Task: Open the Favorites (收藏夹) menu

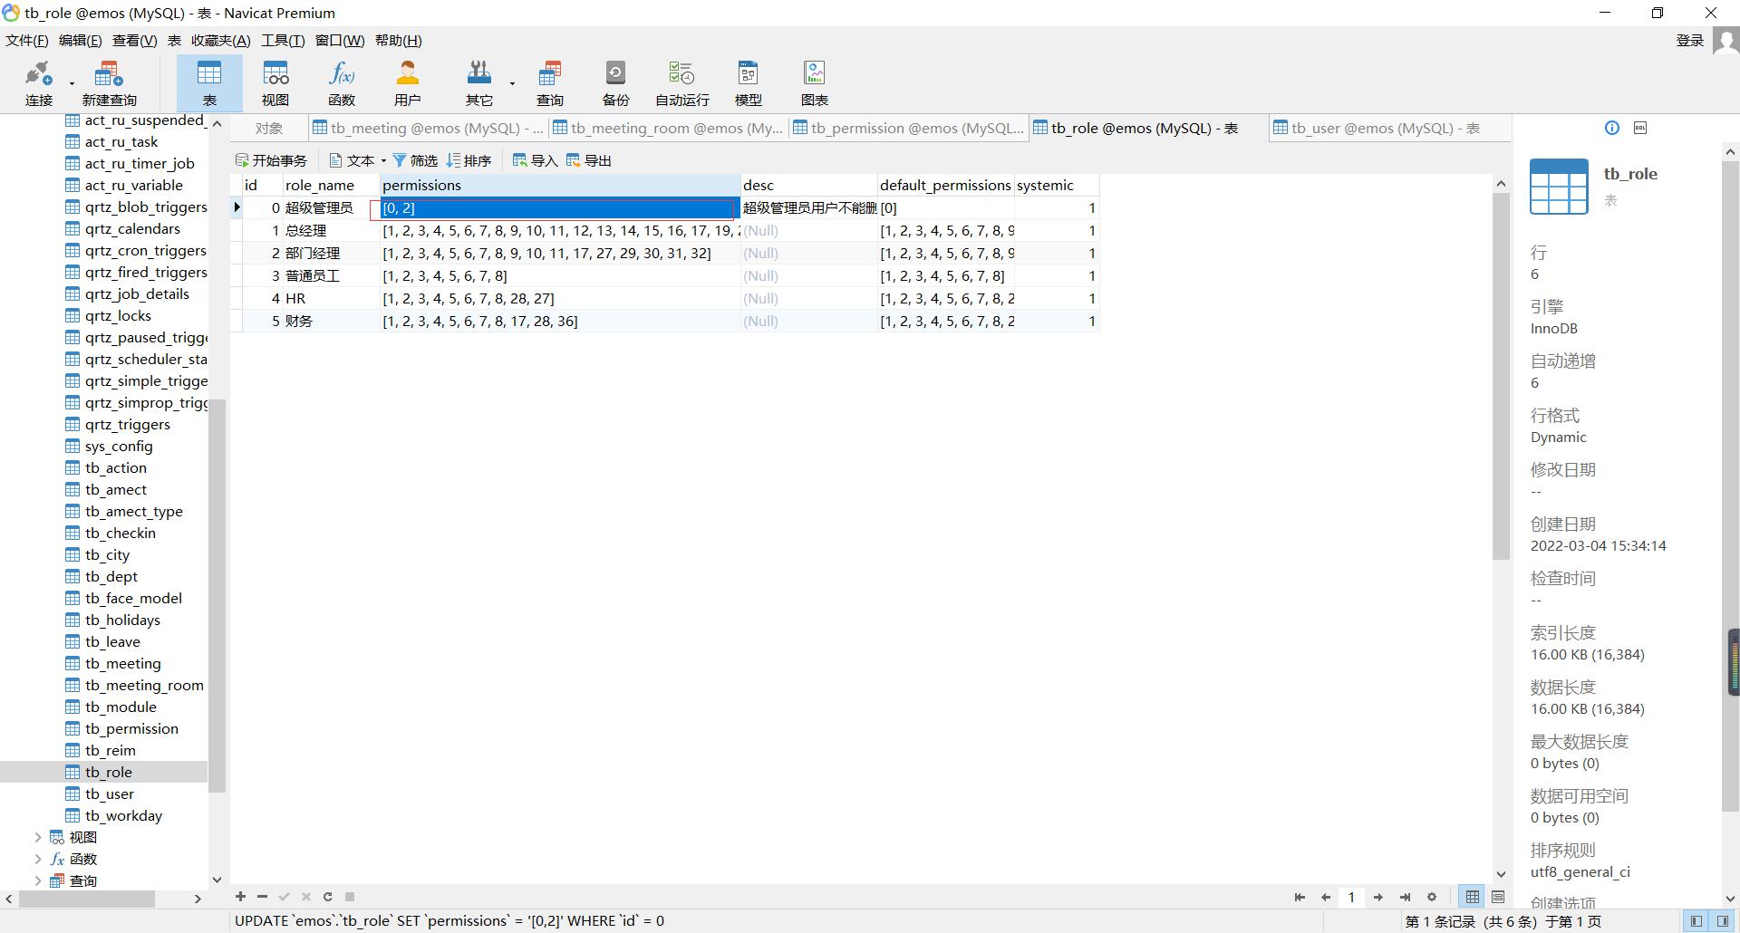Action: [x=221, y=41]
